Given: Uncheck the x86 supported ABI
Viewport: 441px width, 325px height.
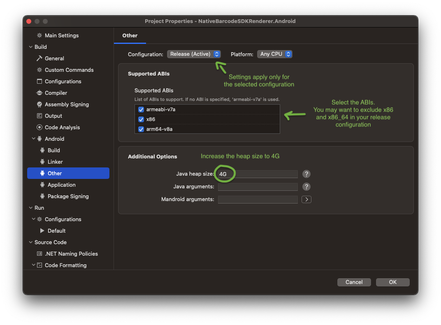Looking at the screenshot, I should 141,119.
